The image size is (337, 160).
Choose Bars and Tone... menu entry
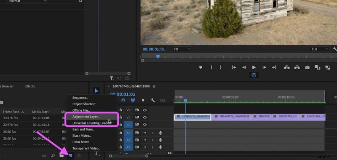tap(83, 129)
